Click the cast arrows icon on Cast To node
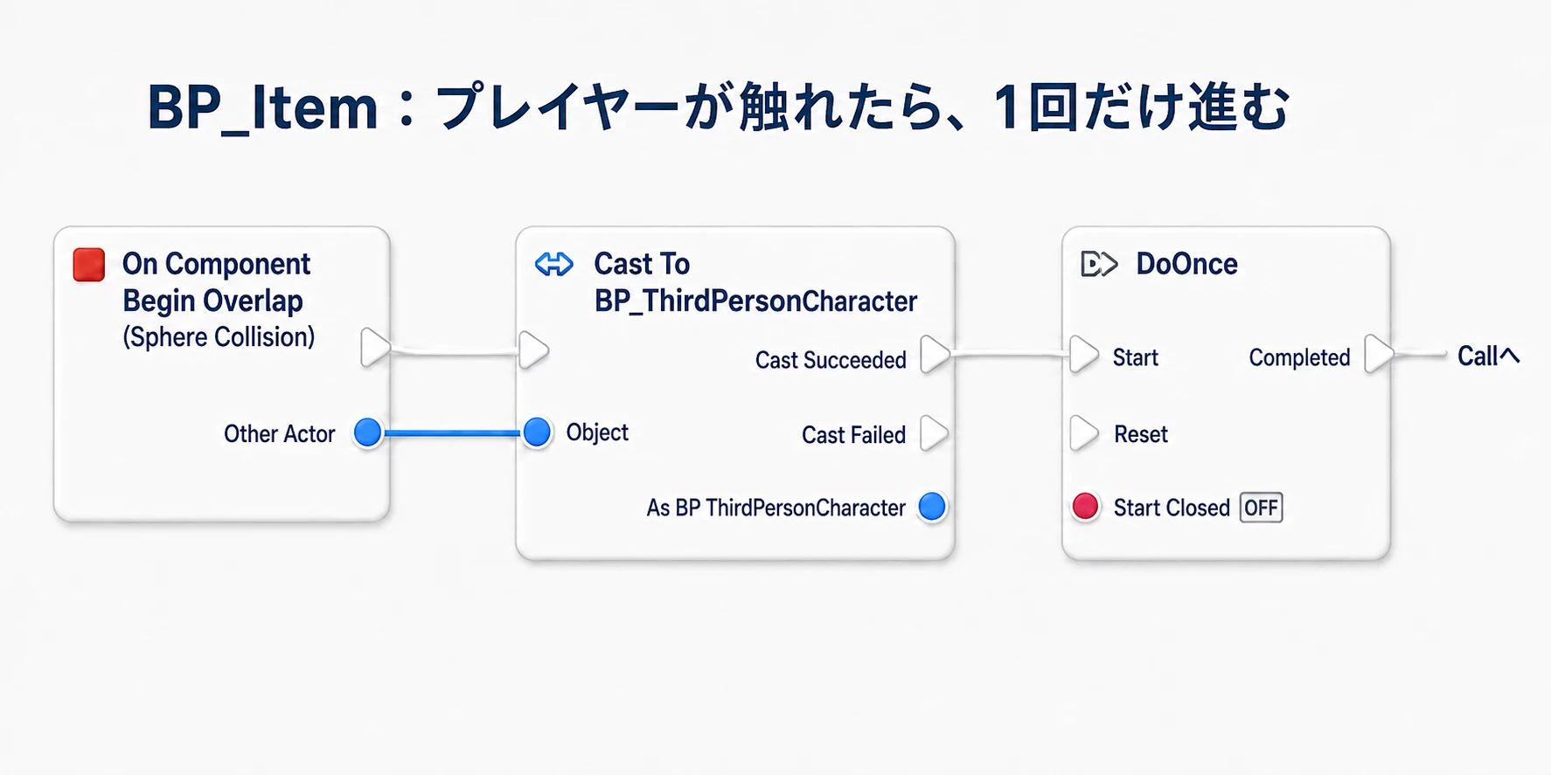This screenshot has height=775, width=1551. [554, 264]
